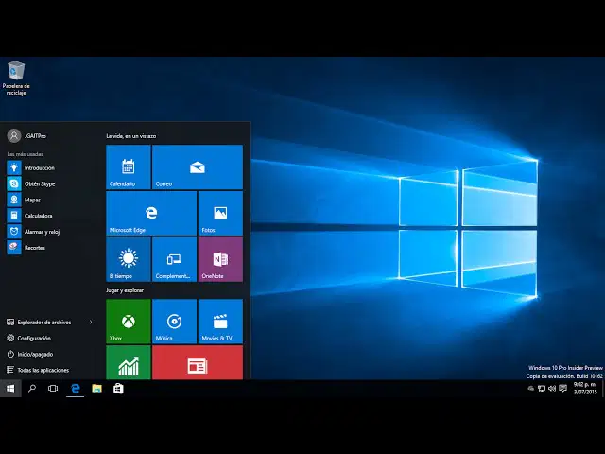Open the Fotos tile

pos(220,213)
